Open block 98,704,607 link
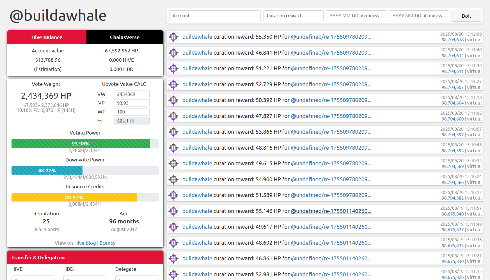This screenshot has width=490, height=280. pos(453,87)
